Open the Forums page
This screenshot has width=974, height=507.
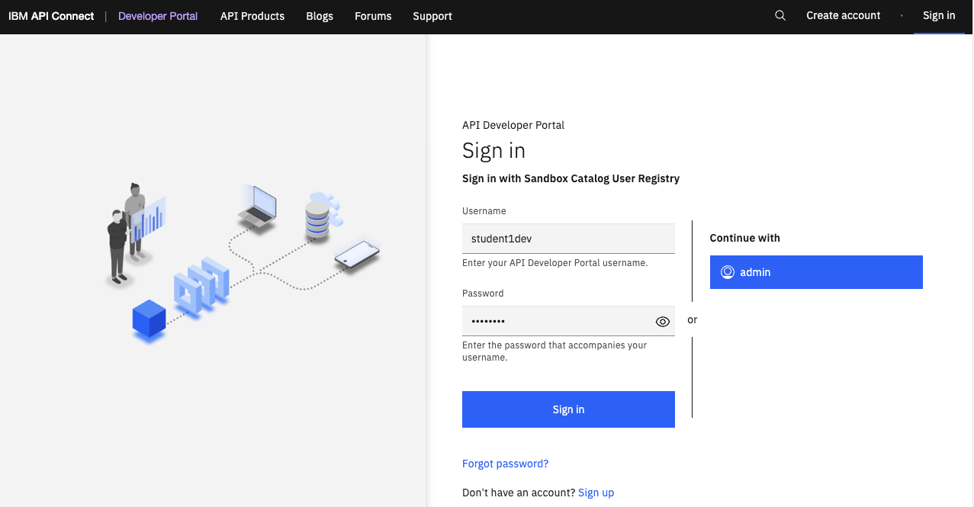(373, 16)
